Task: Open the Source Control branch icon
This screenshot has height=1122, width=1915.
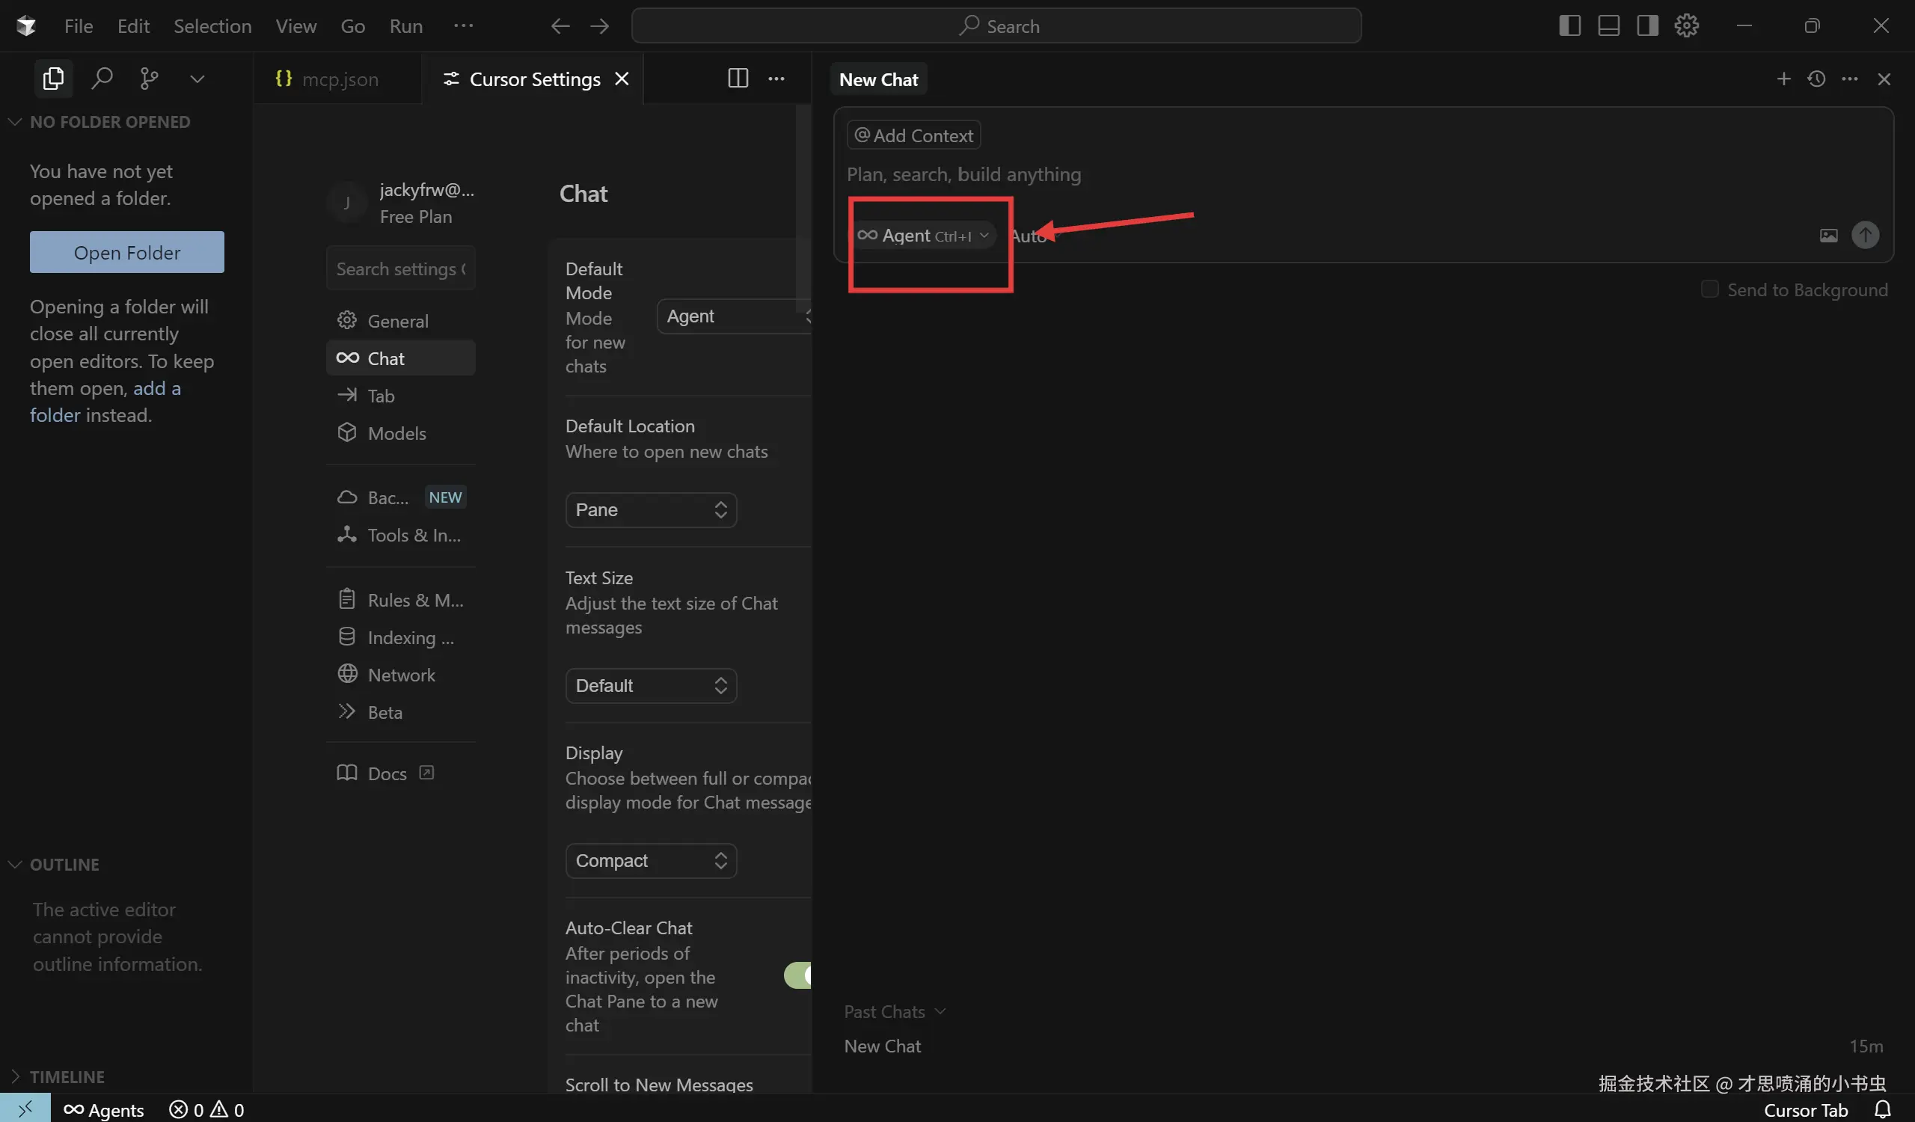Action: 149,79
